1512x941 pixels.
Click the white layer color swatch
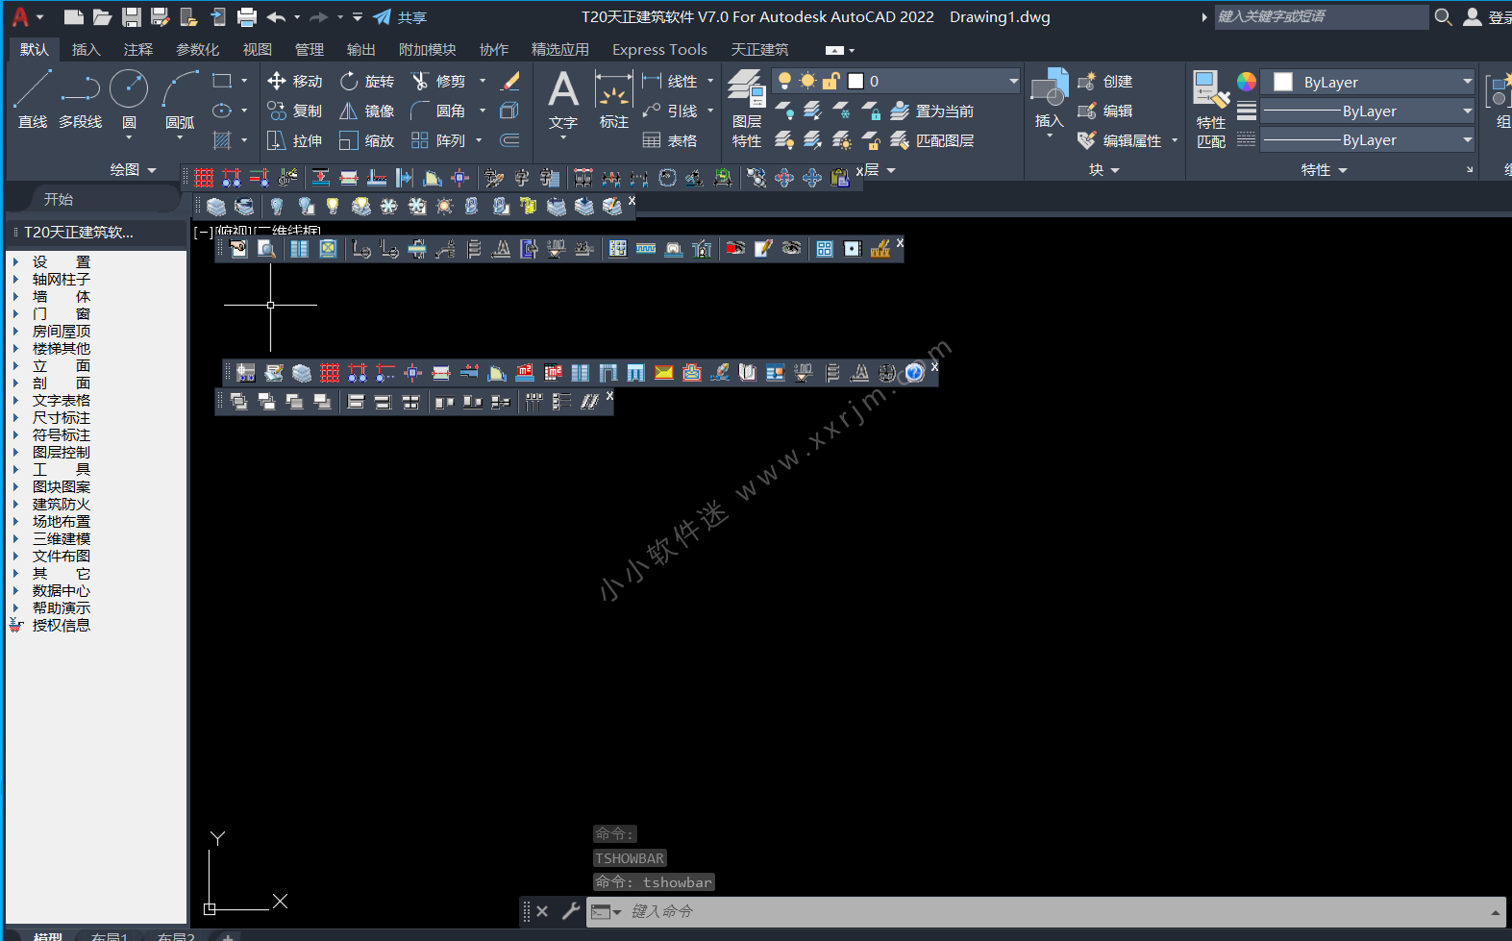point(855,81)
